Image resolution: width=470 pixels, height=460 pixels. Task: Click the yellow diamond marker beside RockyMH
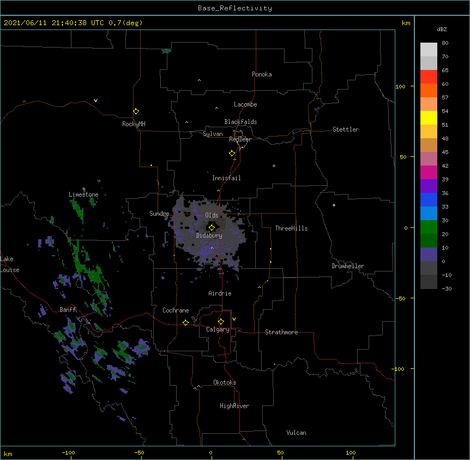[136, 111]
